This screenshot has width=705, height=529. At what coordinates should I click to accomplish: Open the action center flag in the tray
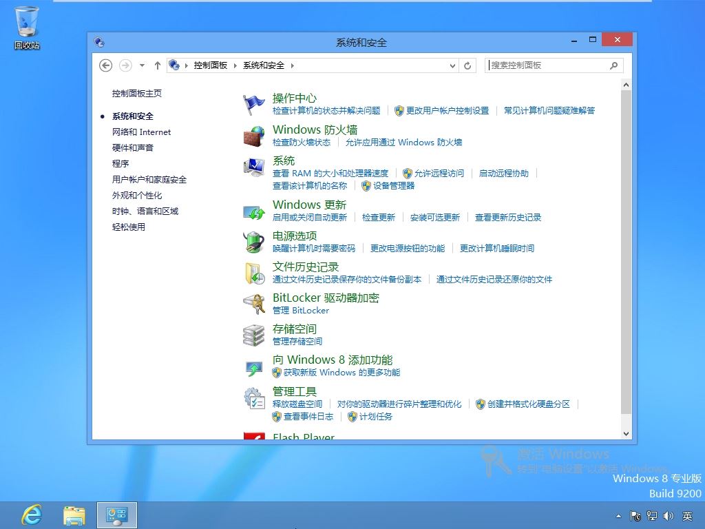point(635,516)
